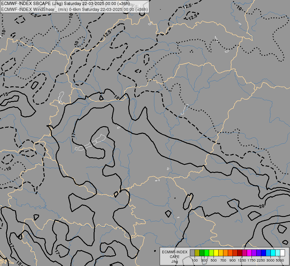Choose the bright green legend swatch
The height and width of the screenshot is (266, 290).
point(206,253)
